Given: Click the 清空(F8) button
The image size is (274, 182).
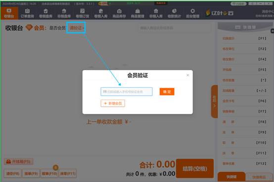Looking at the screenshot, I should 13,174.
